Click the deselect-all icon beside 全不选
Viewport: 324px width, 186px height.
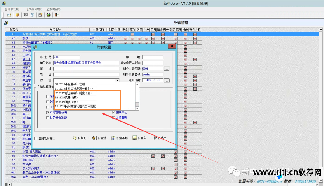[113, 138]
